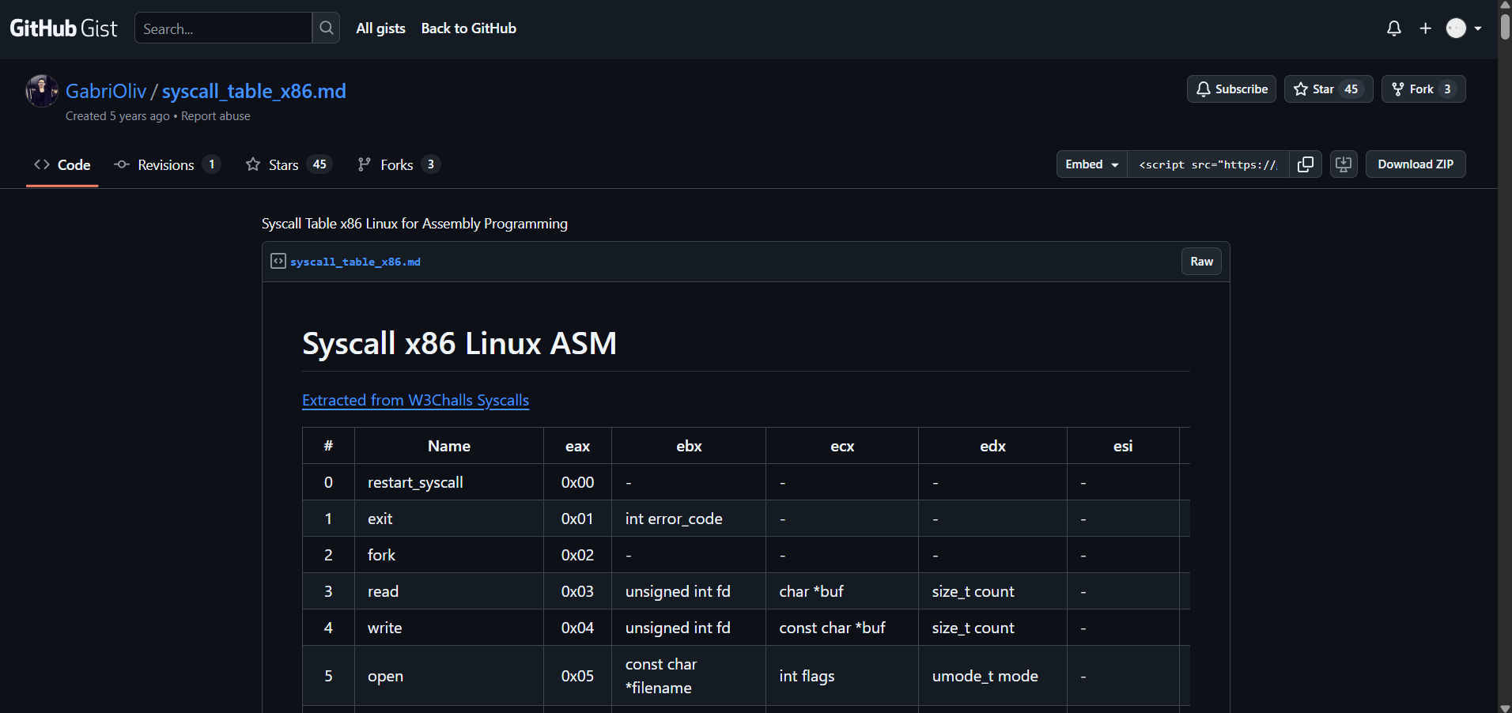Download the gist as ZIP
The height and width of the screenshot is (713, 1512).
(1415, 164)
